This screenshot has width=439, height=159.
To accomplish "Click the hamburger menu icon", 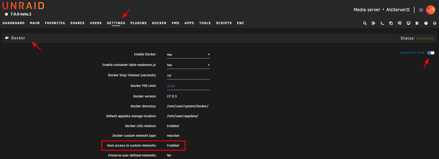I will [x=421, y=10].
